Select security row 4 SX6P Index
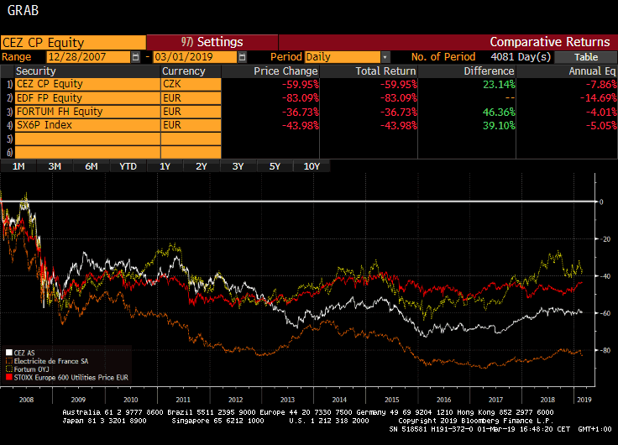 click(87, 125)
